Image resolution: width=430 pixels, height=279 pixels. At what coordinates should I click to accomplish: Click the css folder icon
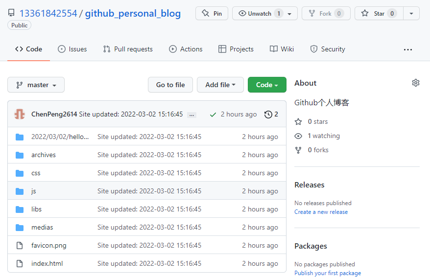(x=20, y=173)
